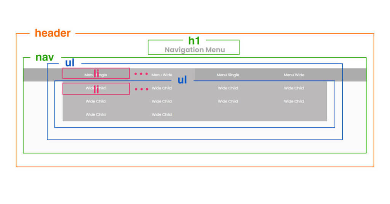Click the green nav label
Image resolution: width=390 pixels, height=204 pixels.
45,57
